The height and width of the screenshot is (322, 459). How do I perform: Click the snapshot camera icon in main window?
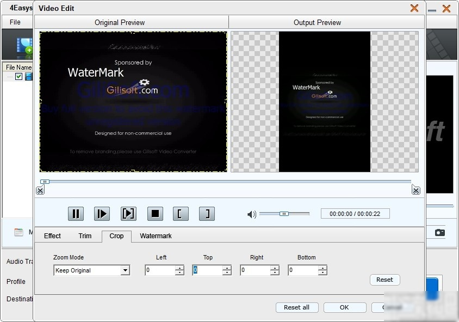pyautogui.click(x=439, y=232)
